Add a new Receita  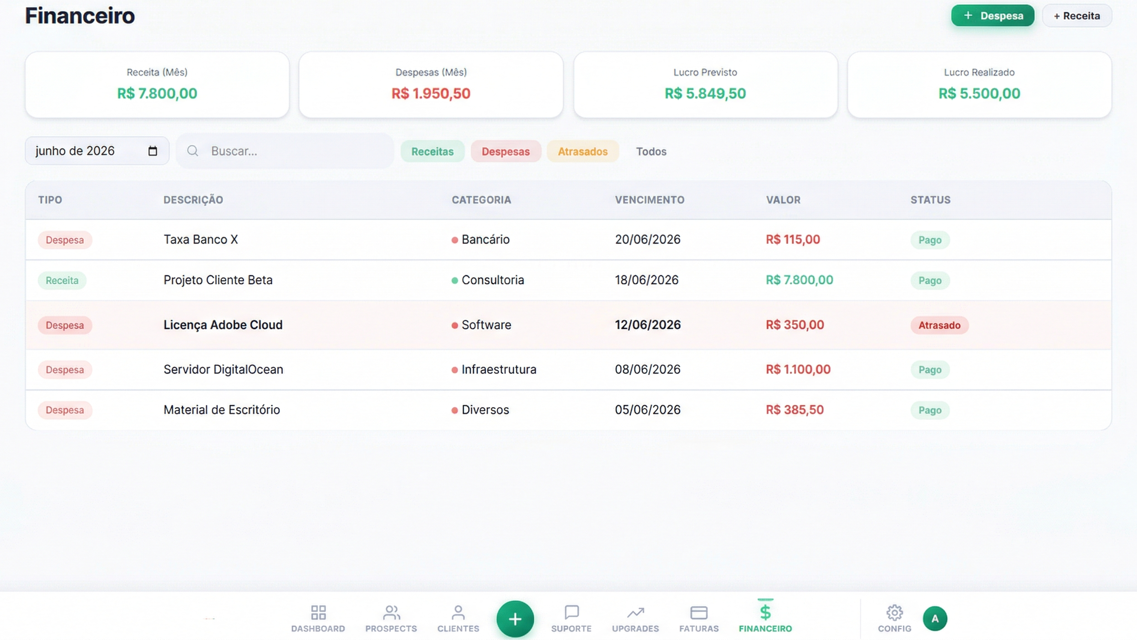point(1076,15)
